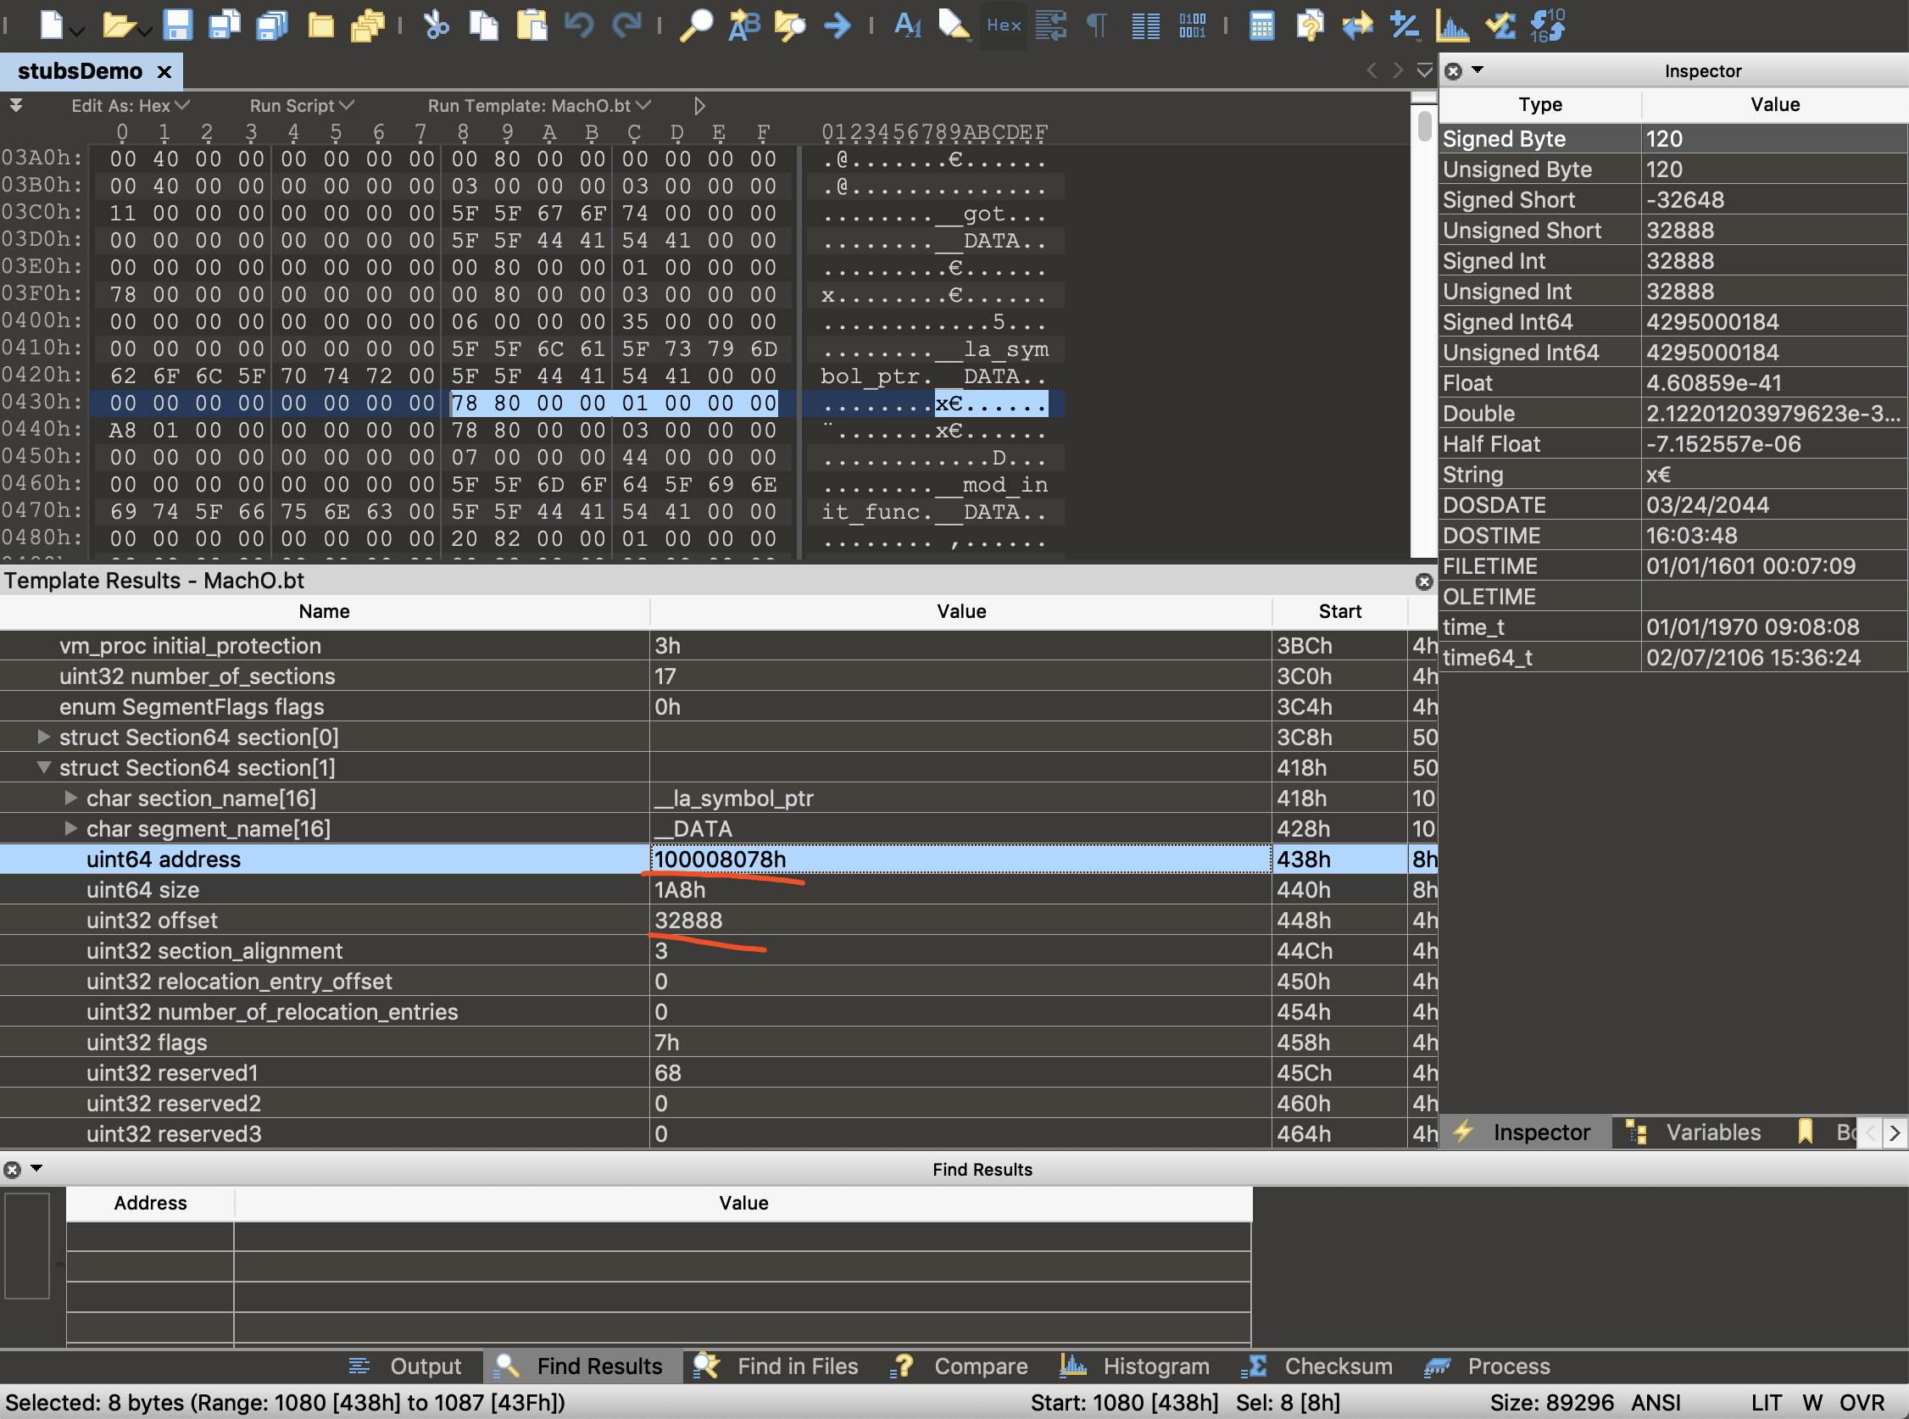Expand struct Section64 section[0] node
This screenshot has width=1909, height=1419.
click(x=43, y=737)
